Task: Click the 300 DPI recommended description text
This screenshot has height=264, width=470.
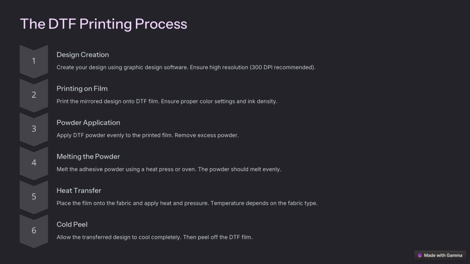Action: 283,67
